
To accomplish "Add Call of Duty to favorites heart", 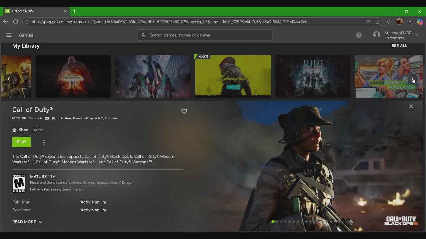I will tap(184, 111).
